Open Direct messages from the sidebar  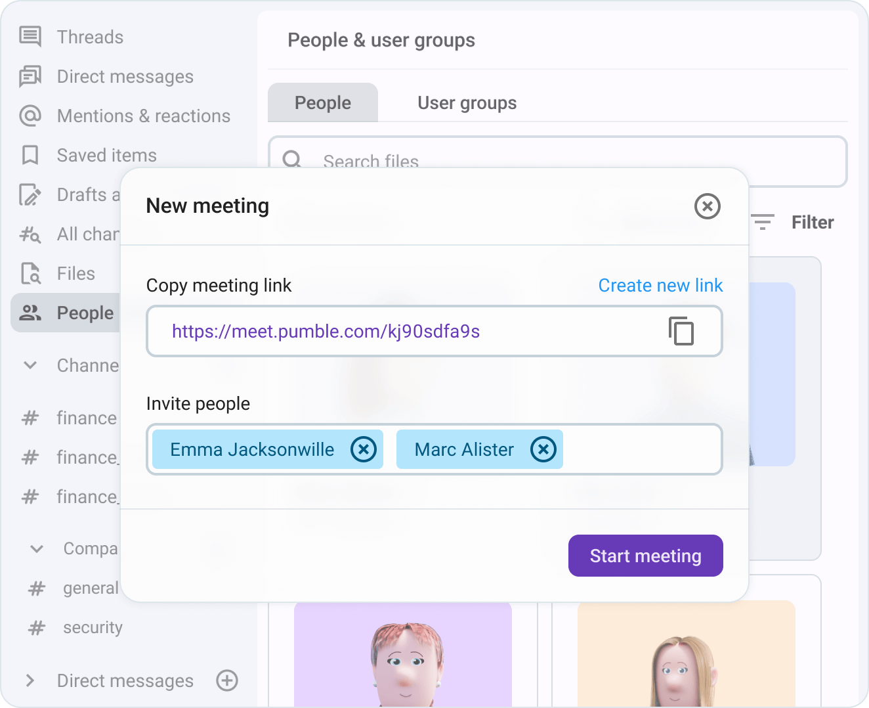coord(125,76)
